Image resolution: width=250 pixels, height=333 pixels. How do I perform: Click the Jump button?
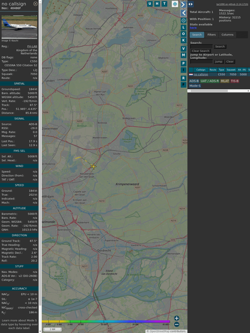point(218,61)
